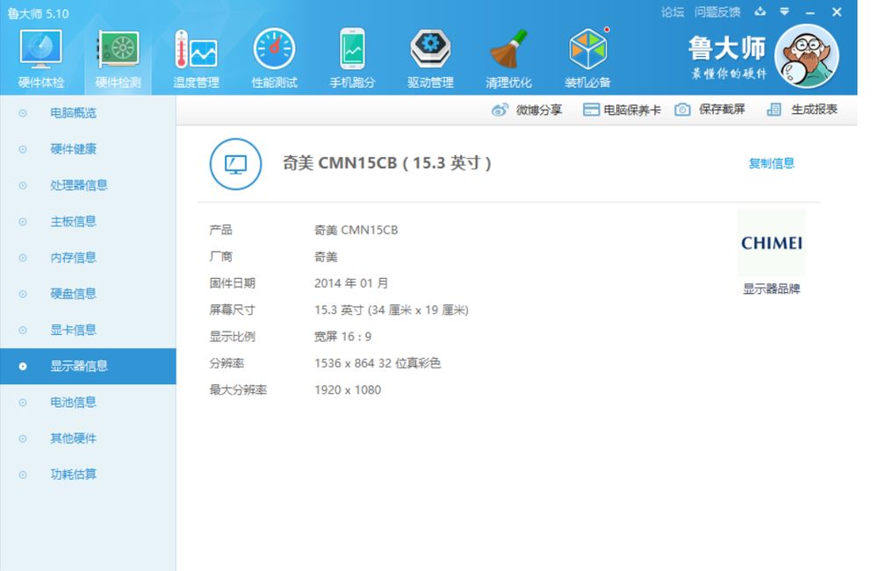Click the bullet before 功耗估算
878x571 pixels.
pyautogui.click(x=23, y=475)
